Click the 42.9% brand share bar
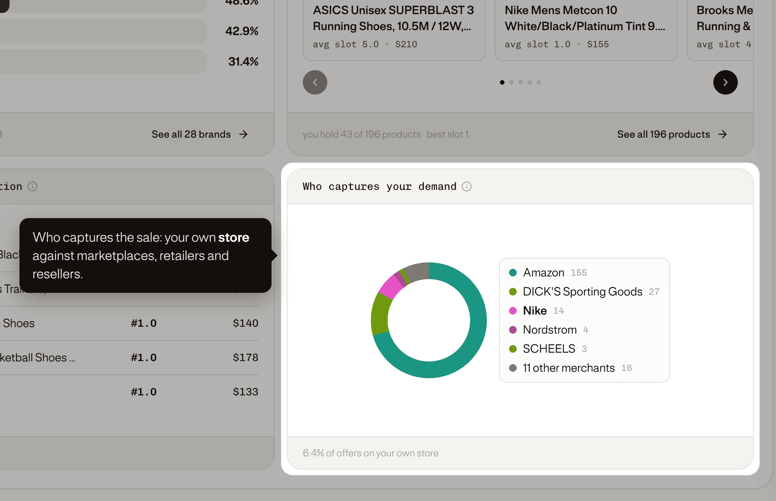Viewport: 776px width, 501px height. click(x=103, y=31)
